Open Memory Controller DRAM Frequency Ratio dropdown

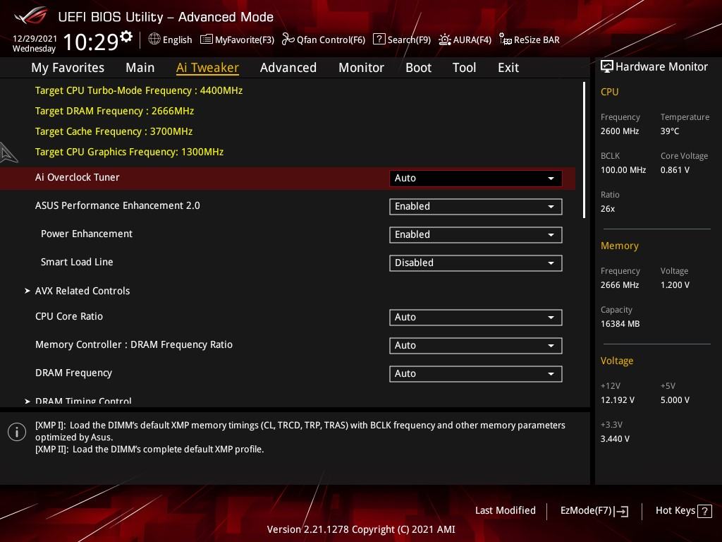point(476,345)
